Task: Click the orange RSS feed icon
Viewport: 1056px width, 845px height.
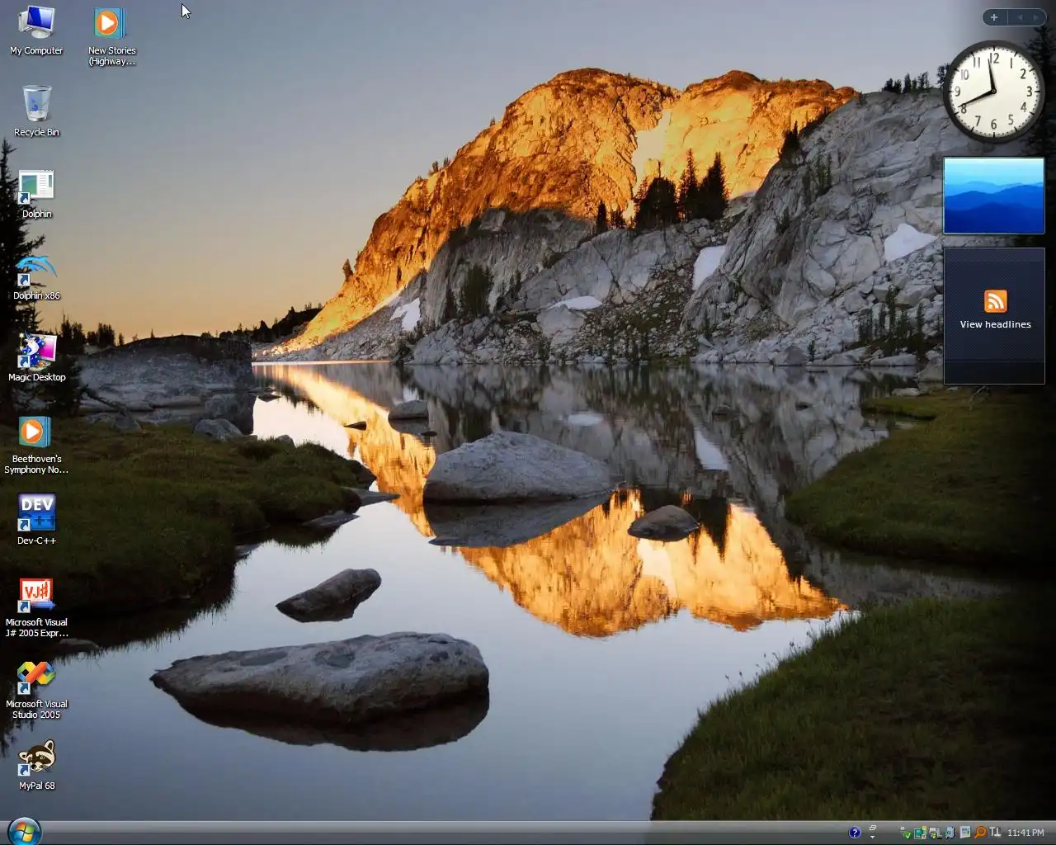Action: (995, 301)
